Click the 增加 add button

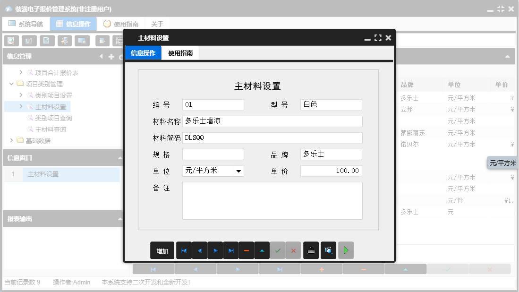(162, 250)
